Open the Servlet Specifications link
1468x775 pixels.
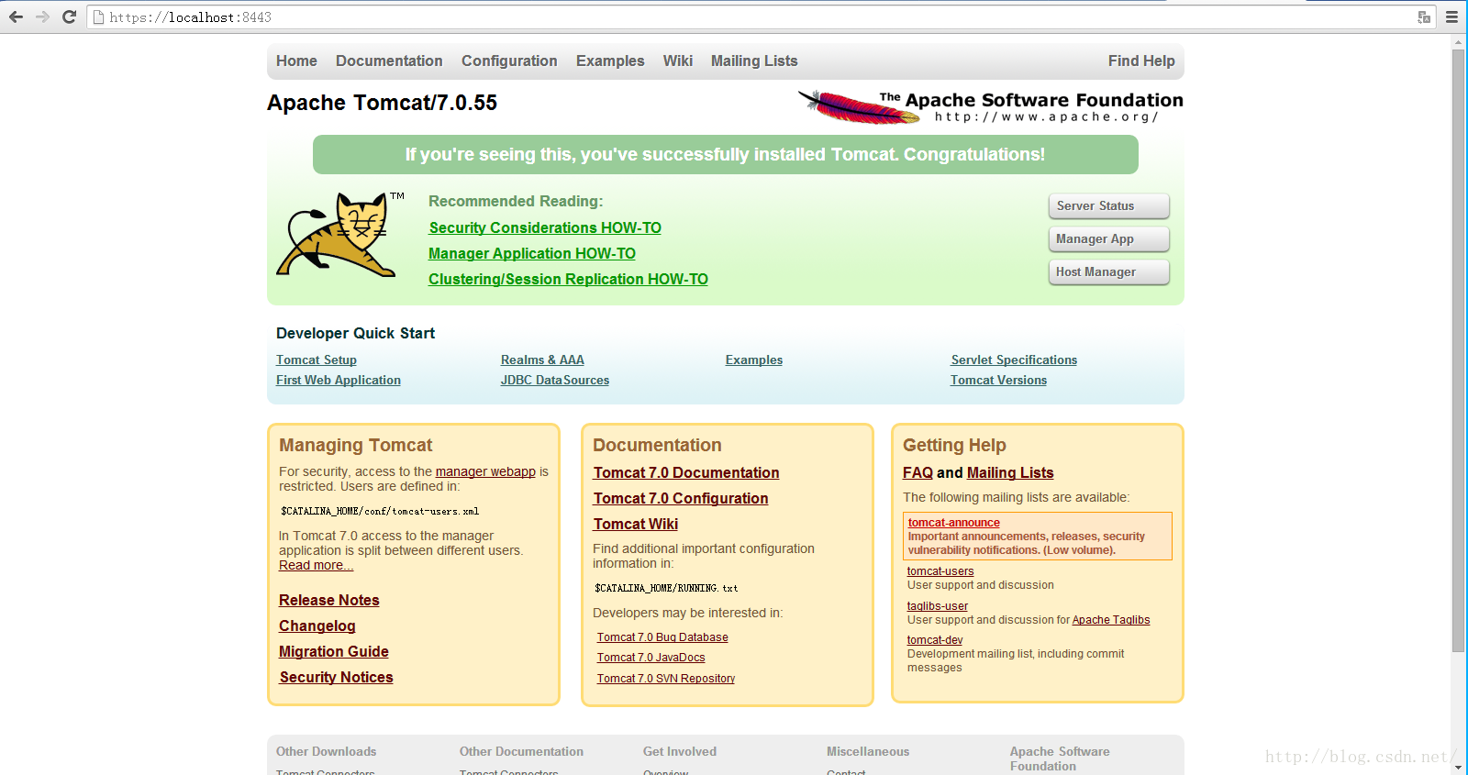tap(1014, 360)
